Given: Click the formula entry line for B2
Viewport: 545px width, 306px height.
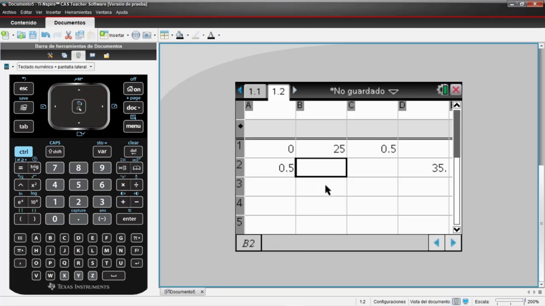Looking at the screenshot, I should pyautogui.click(x=345, y=243).
